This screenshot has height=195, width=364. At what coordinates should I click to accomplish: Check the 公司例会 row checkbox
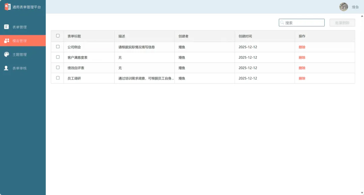click(58, 46)
